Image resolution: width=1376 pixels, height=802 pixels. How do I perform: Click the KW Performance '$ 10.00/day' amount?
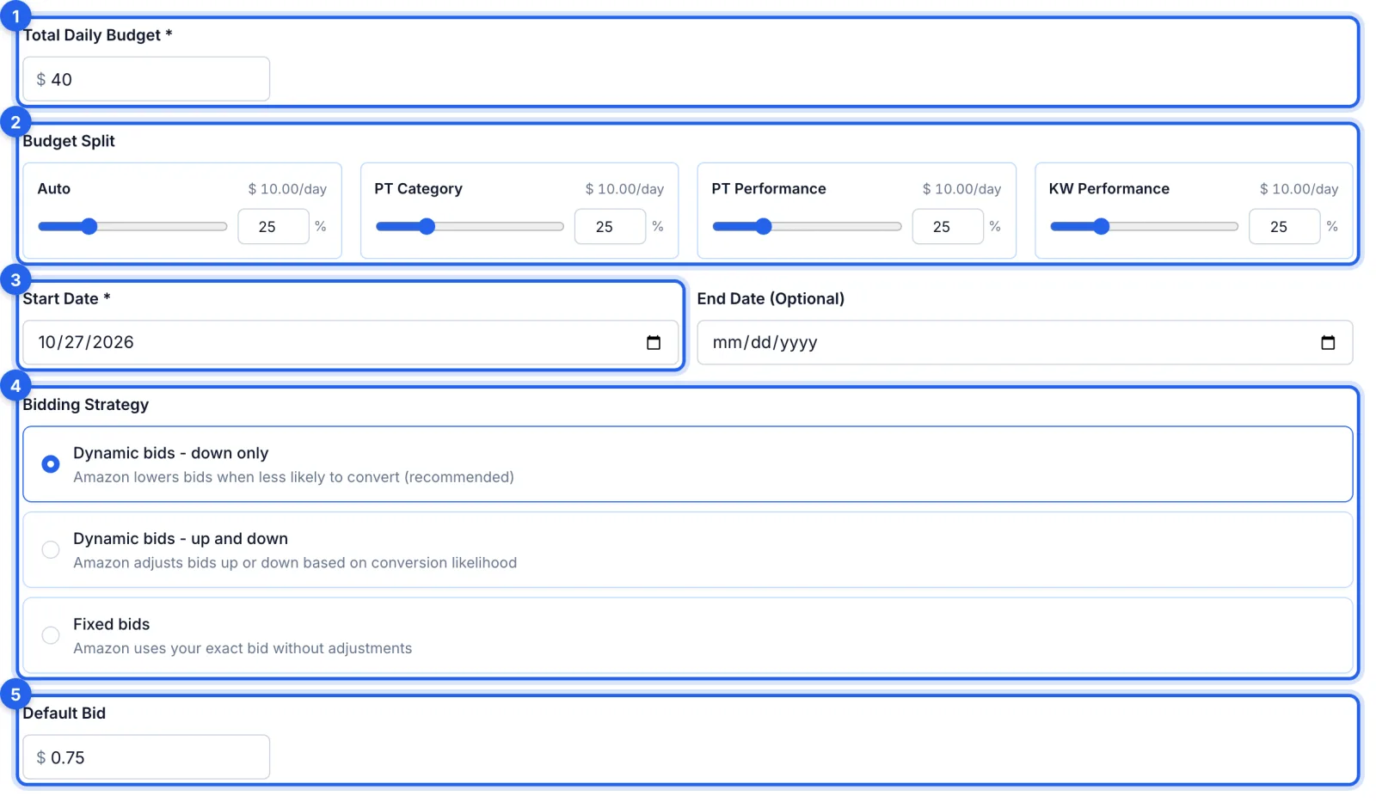coord(1299,189)
